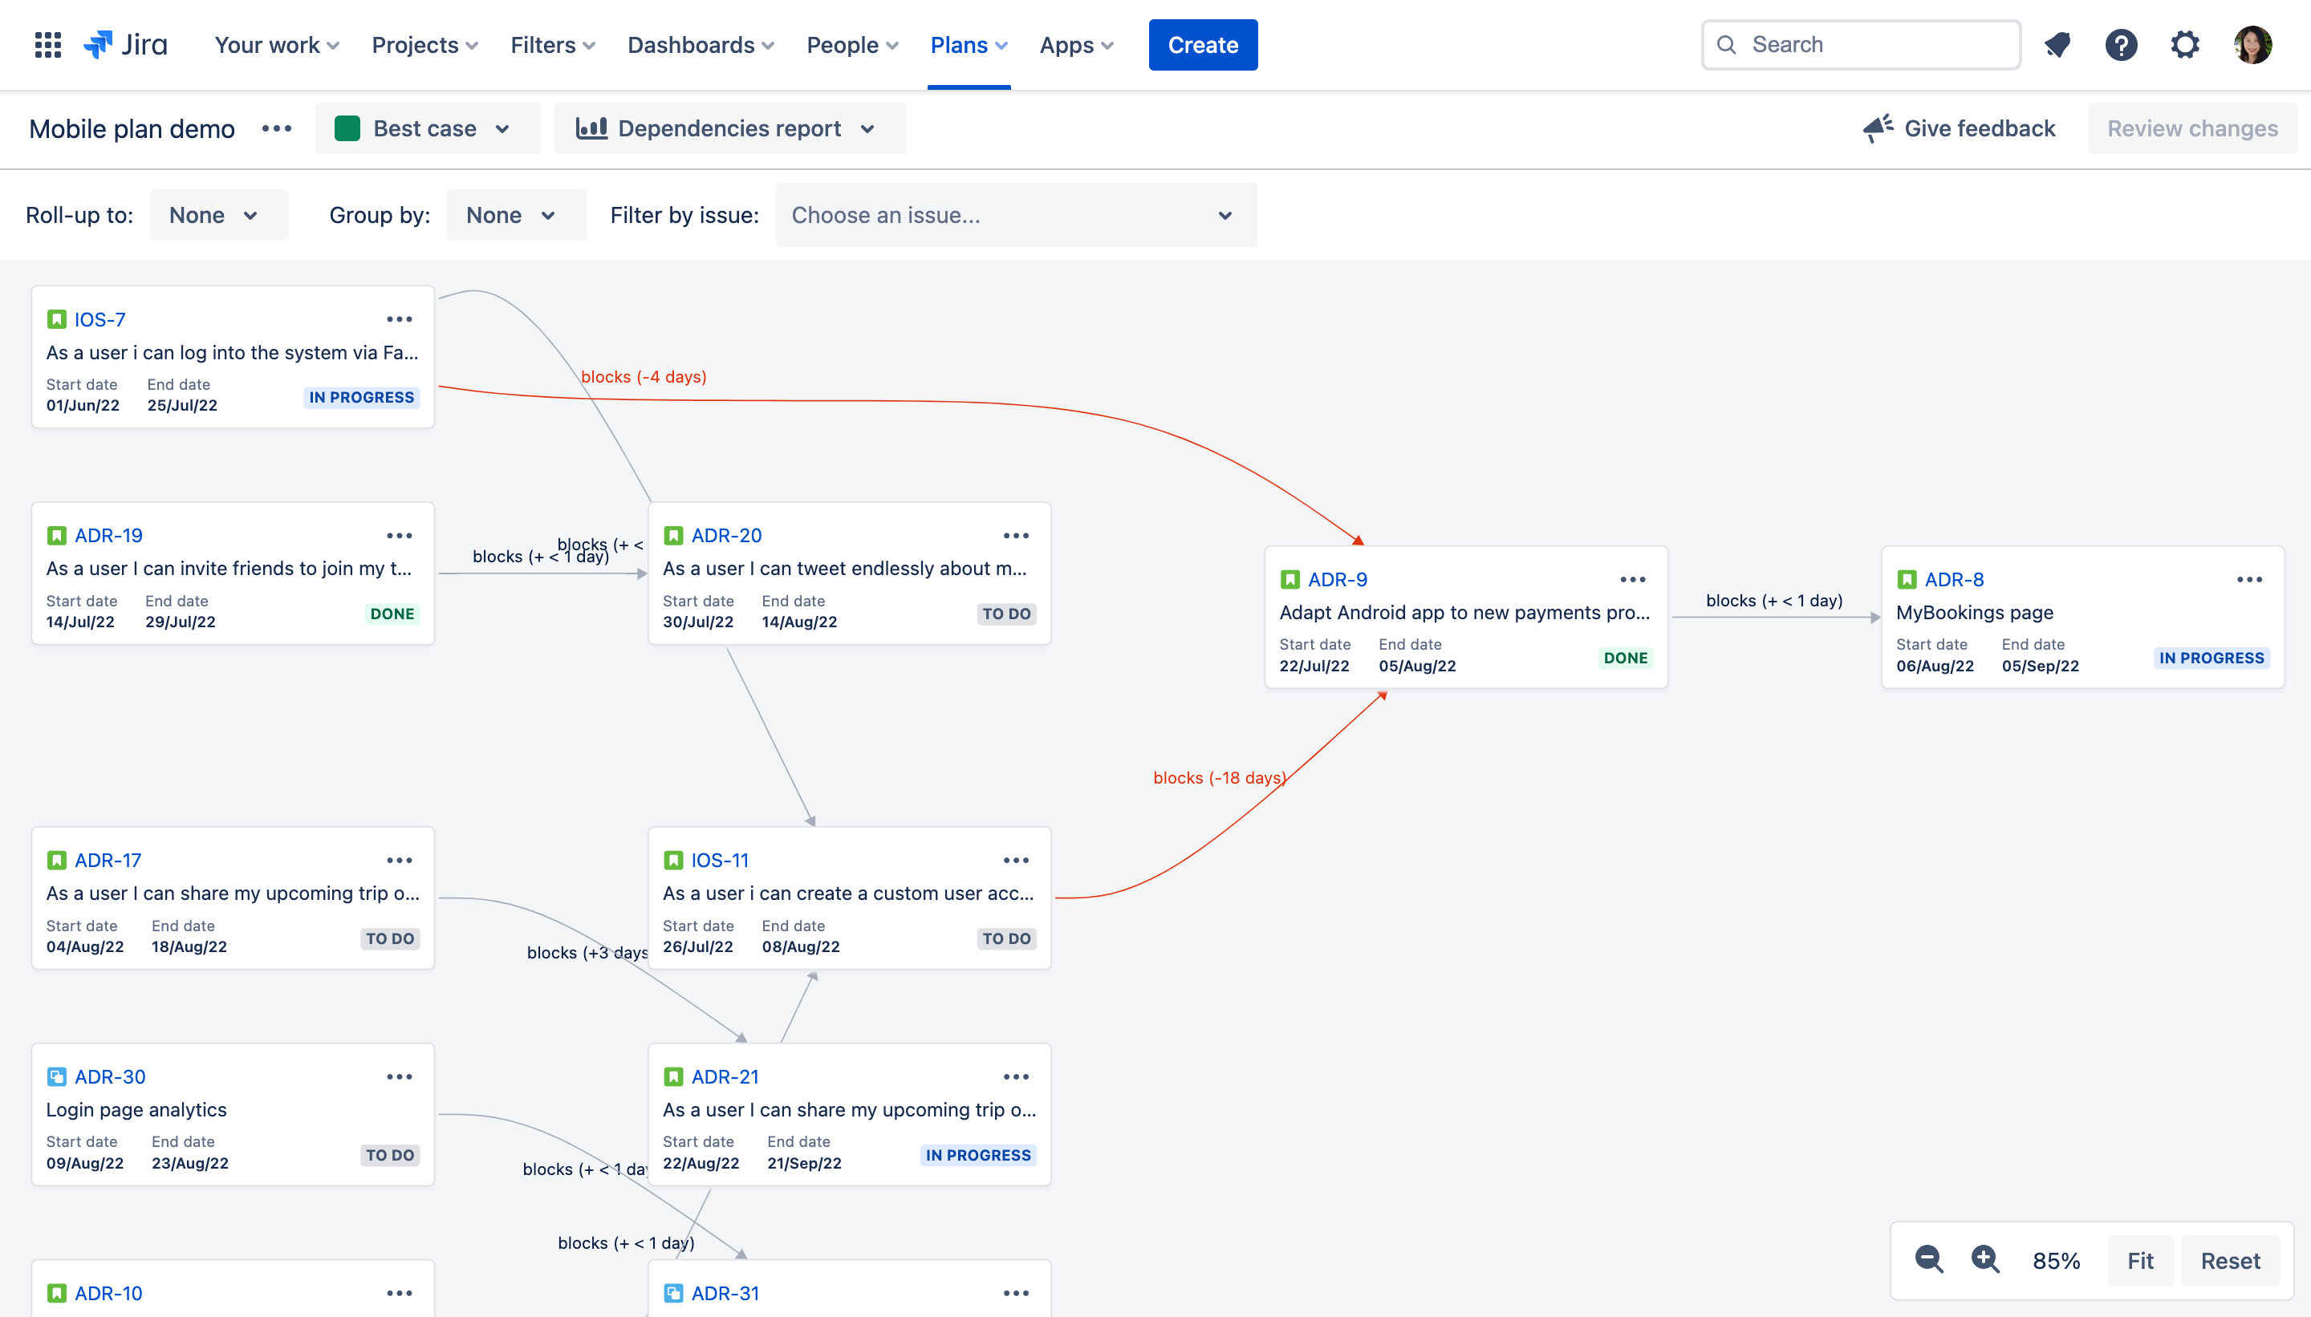
Task: Open the ADR-30 card more menu
Action: [x=399, y=1076]
